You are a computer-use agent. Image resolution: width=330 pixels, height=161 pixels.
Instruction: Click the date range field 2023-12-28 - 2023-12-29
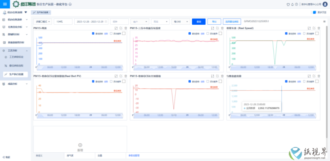coord(91,21)
